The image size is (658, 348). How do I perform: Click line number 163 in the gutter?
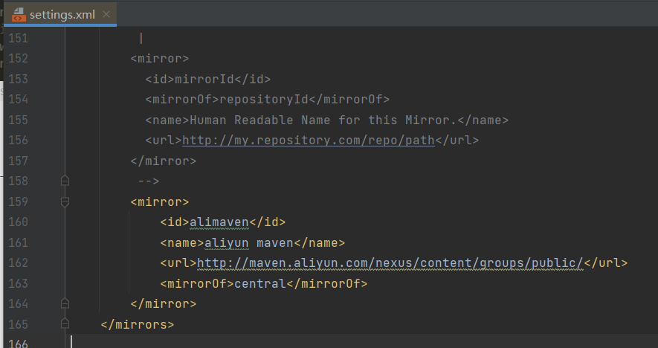coord(18,284)
